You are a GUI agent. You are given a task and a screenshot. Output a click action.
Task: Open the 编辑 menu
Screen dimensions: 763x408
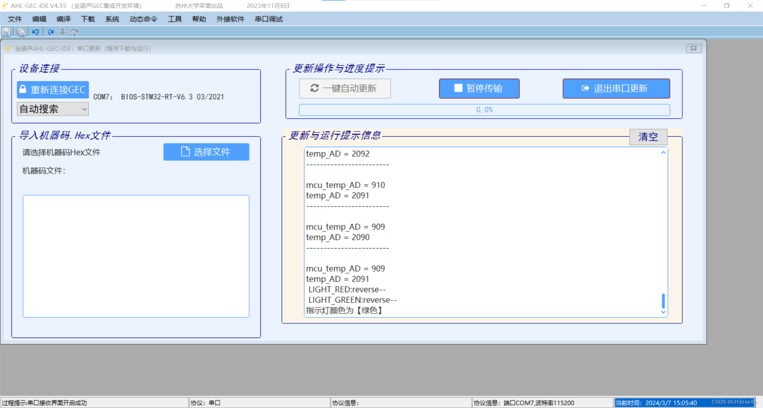(39, 19)
